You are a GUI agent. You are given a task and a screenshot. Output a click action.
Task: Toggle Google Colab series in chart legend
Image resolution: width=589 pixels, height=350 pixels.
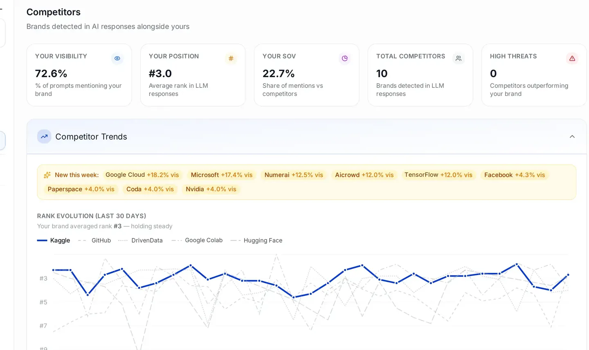tap(197, 240)
